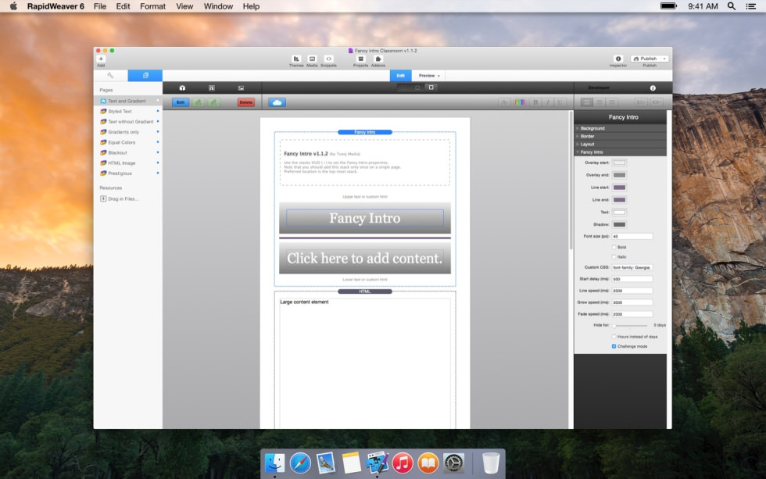Click the Line speed field

632,291
